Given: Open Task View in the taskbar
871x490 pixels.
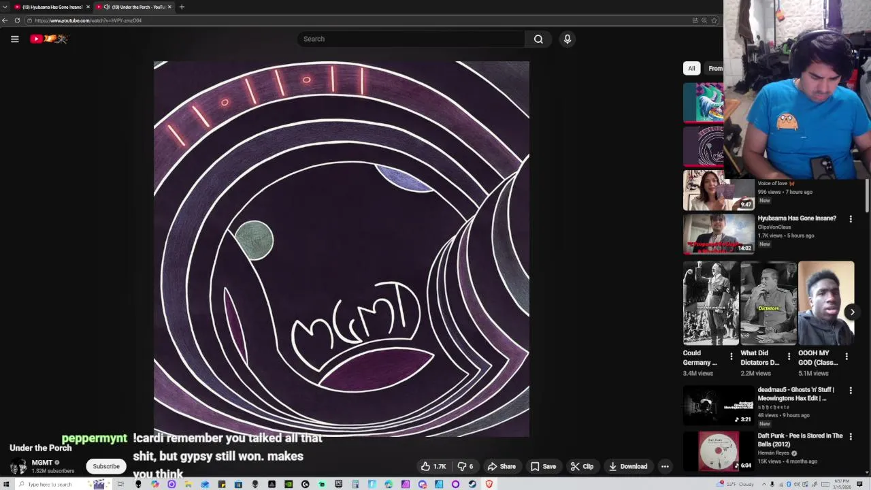Looking at the screenshot, I should click(120, 484).
